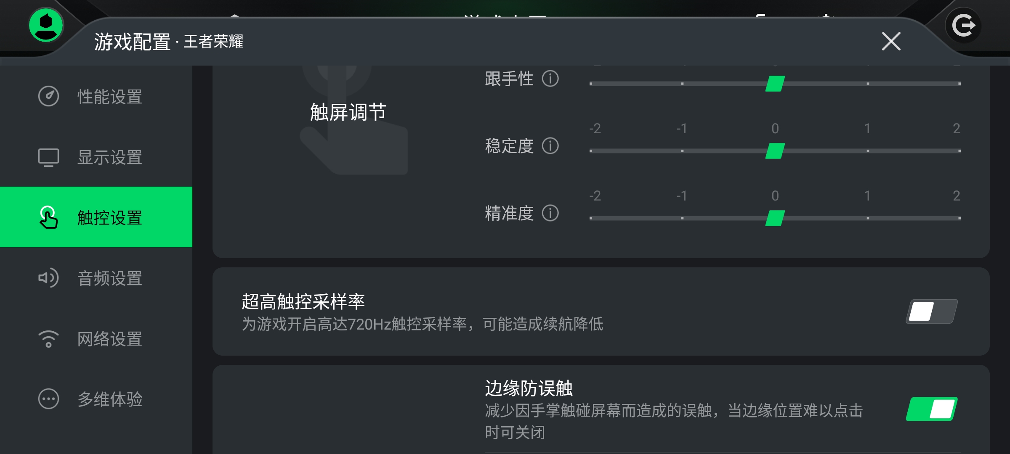1010x454 pixels.
Task: Select the monitor icon for 显示设置
Action: 48,158
